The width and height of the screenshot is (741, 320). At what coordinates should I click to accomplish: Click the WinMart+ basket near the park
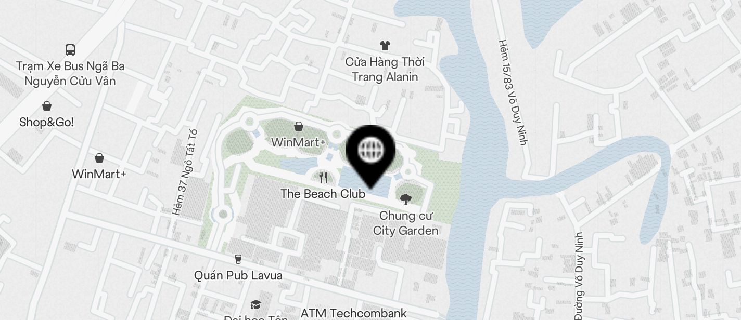click(x=299, y=126)
